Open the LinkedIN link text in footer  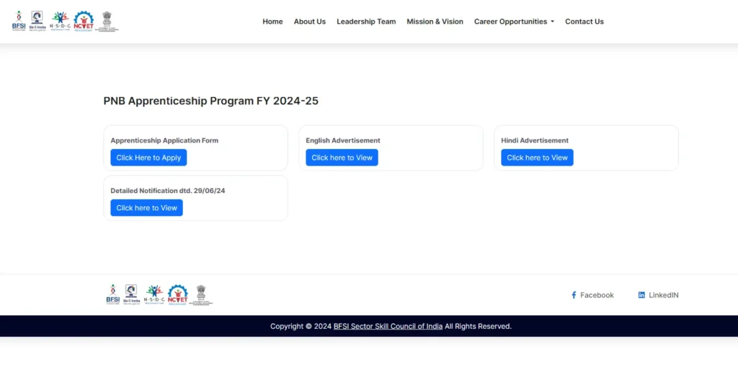[x=664, y=295]
